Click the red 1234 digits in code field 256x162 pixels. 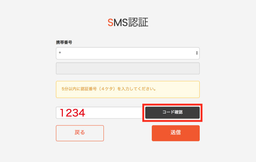click(73, 113)
